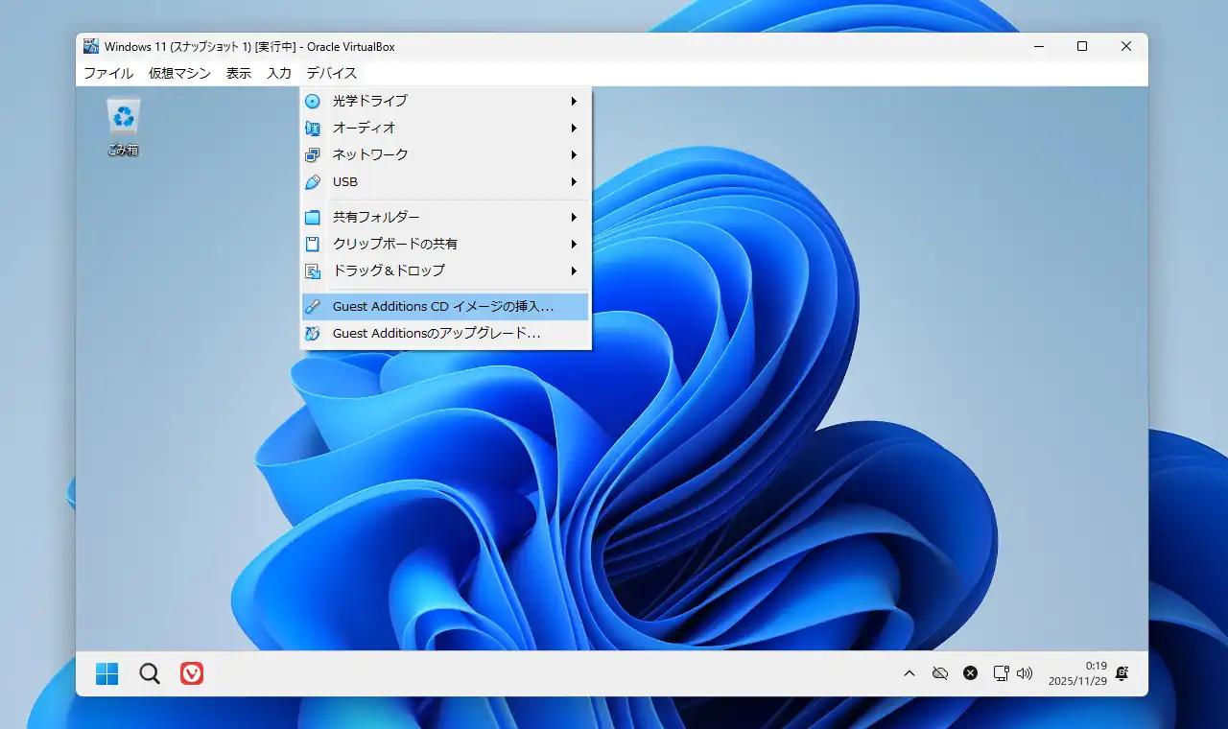1228x729 pixels.
Task: Click the black X tray icon
Action: click(970, 673)
